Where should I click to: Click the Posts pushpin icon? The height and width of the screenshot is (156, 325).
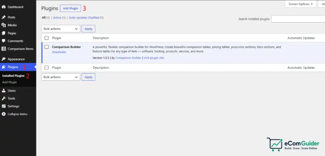point(3,17)
